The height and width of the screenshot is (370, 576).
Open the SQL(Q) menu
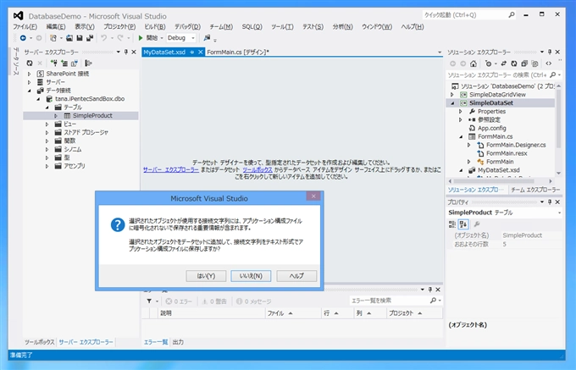[x=252, y=27]
